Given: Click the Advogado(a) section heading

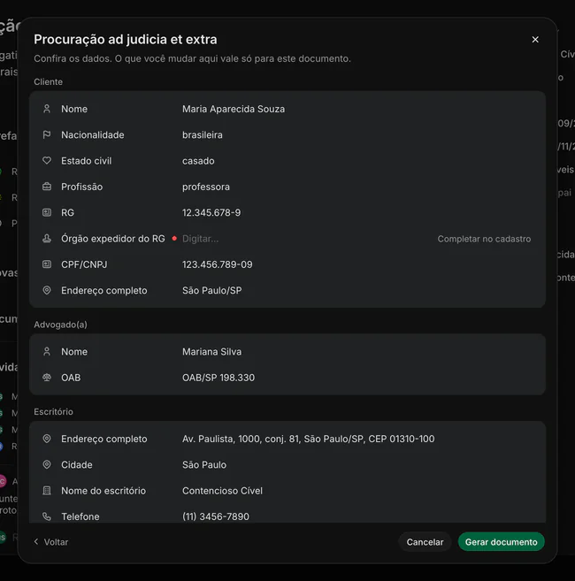Looking at the screenshot, I should (x=60, y=325).
